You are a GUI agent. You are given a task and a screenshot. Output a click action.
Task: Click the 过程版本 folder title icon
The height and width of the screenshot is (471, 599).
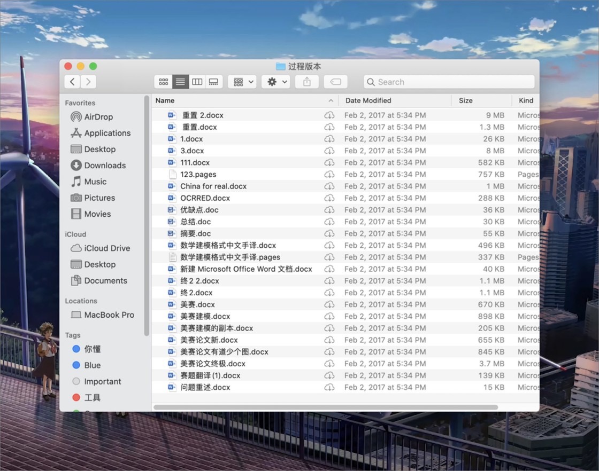pos(281,66)
